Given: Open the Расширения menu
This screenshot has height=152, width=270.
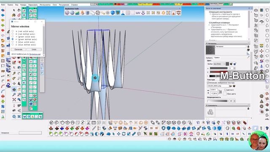Looking at the screenshot, I should pyautogui.click(x=64, y=5).
